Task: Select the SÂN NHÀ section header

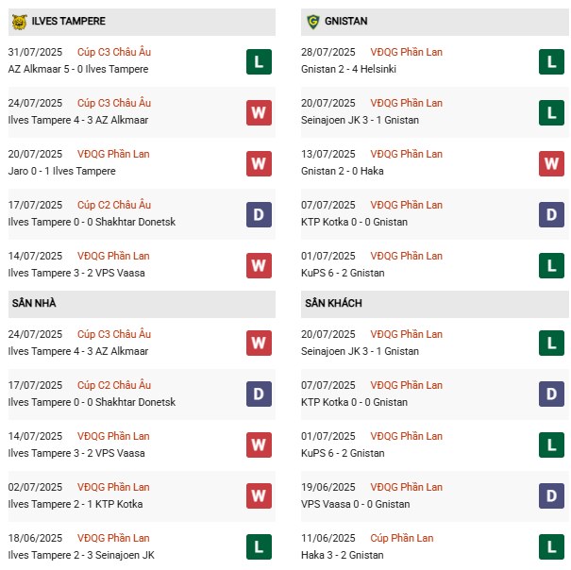Action: click(36, 304)
